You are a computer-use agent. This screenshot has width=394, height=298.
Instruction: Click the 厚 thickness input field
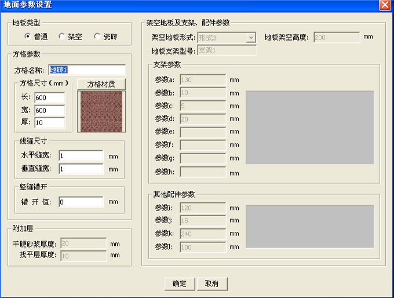coord(49,123)
